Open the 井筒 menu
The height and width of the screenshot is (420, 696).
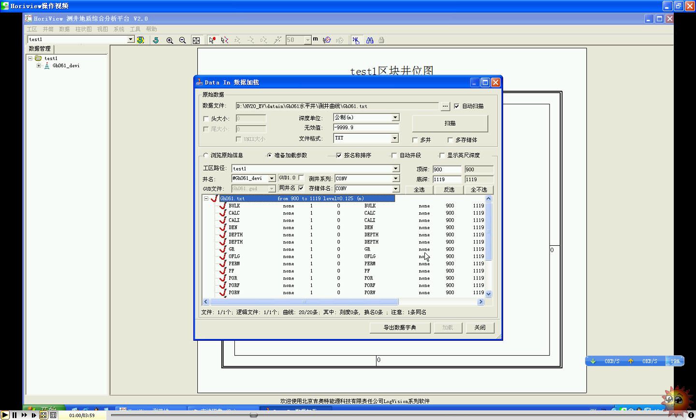pos(48,29)
